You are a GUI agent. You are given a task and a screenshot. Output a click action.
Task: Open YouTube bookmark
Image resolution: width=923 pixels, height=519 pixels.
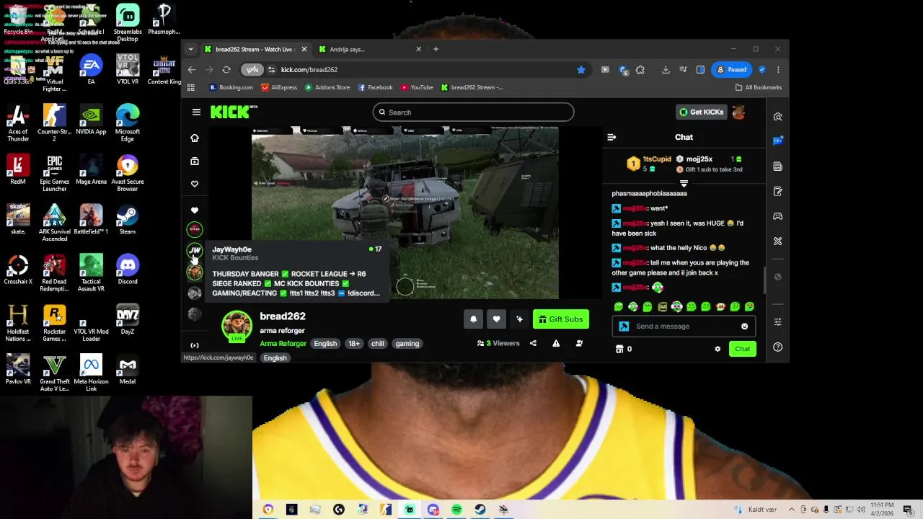point(417,87)
